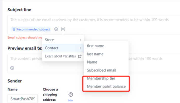Click external link icon beside Learn about variables
This screenshot has height=103, width=180.
tap(80, 56)
